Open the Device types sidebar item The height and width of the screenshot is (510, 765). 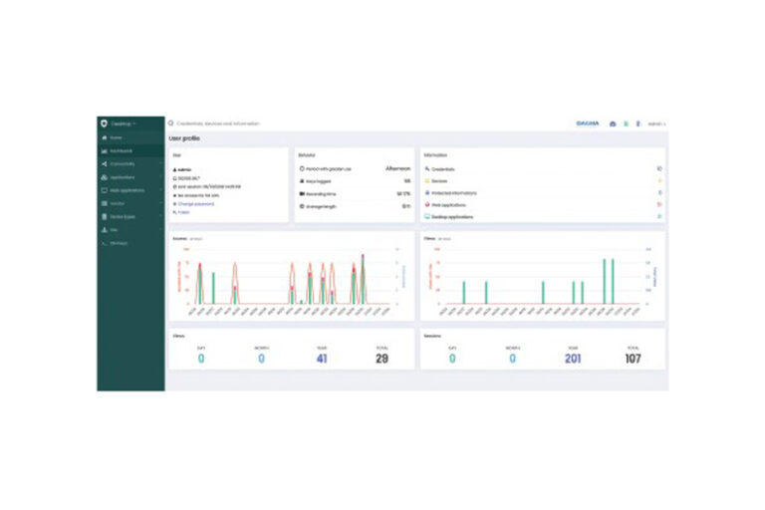(124, 216)
